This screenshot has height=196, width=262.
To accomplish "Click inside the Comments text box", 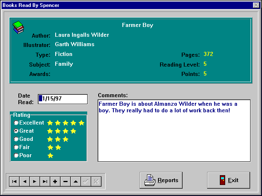I will click(x=174, y=135).
